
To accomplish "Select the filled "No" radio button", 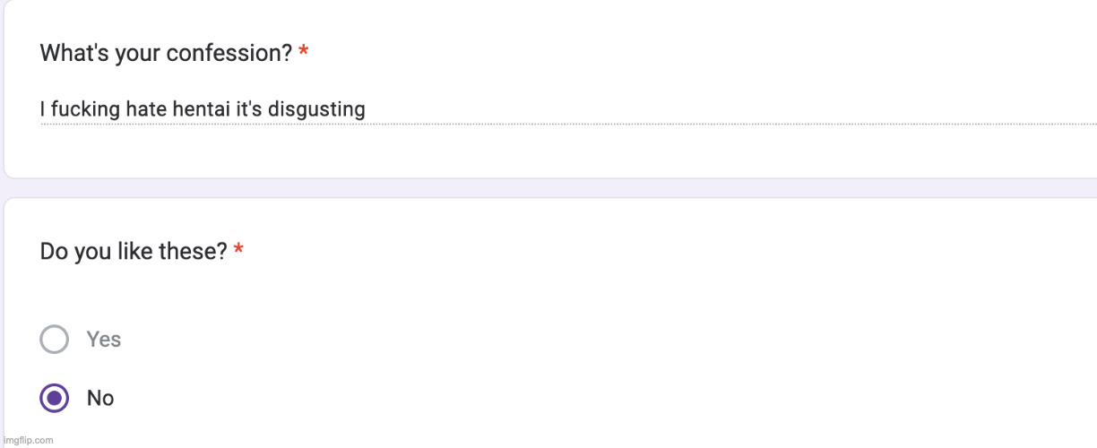I will point(55,398).
